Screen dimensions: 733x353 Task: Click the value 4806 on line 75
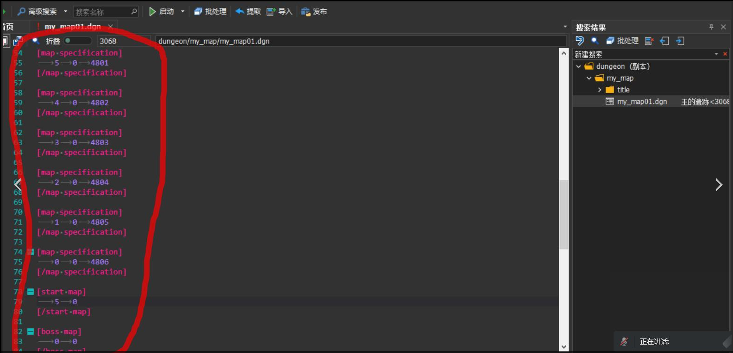(99, 262)
